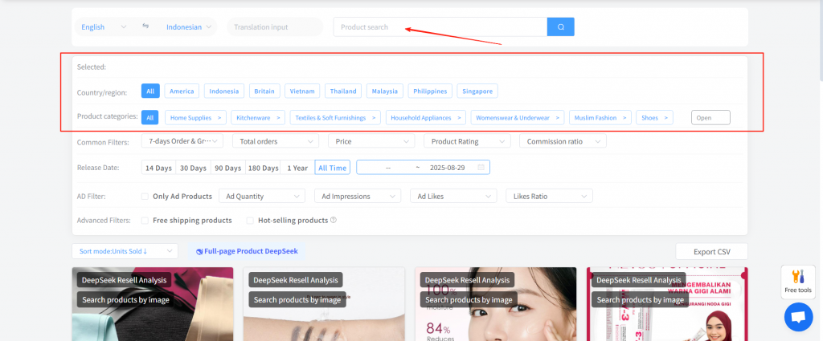The width and height of the screenshot is (823, 341).
Task: Click the Full-page Product DeepSeek icon
Action: click(x=199, y=251)
